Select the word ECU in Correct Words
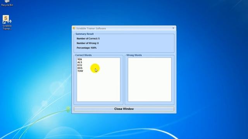 pyautogui.click(x=79, y=65)
